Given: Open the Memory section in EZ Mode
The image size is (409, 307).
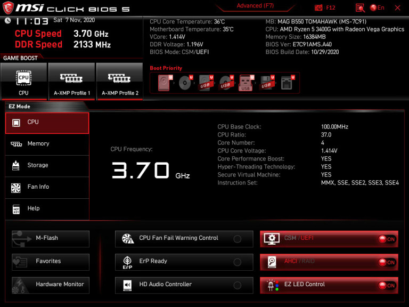Looking at the screenshot, I should (x=47, y=144).
